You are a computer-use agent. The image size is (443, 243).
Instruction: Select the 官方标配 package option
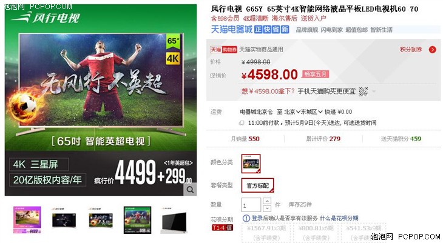[x=257, y=185]
